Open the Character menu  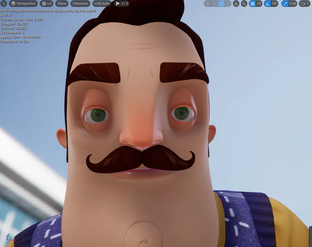click(x=80, y=3)
